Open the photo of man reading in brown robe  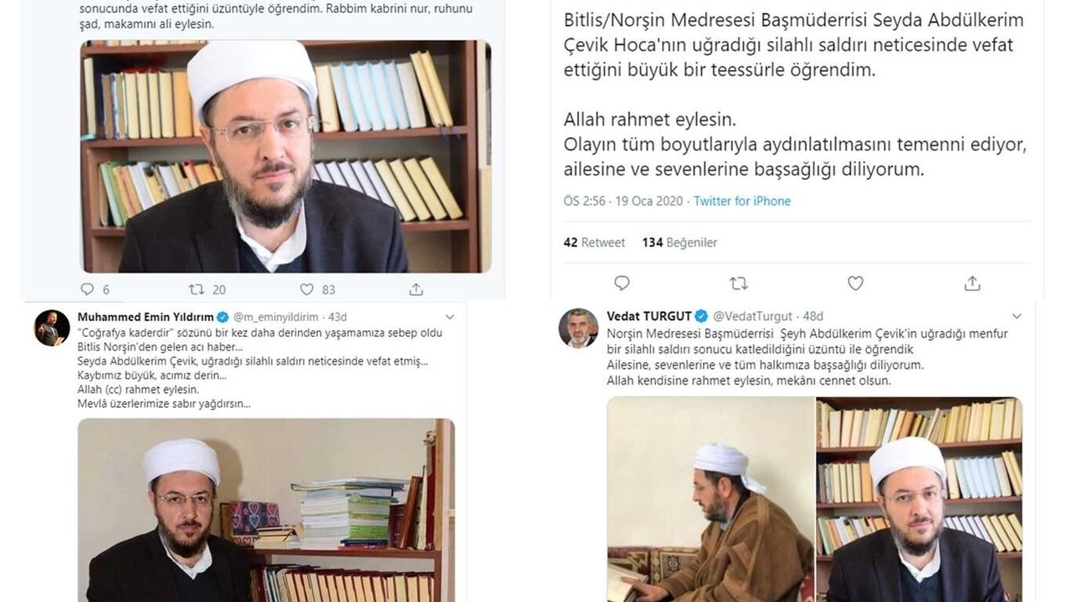(x=710, y=499)
